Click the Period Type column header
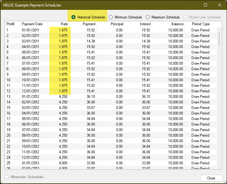 point(201,24)
